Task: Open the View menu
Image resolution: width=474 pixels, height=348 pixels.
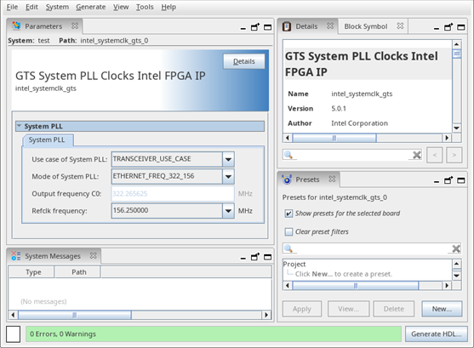Action: 121,7
